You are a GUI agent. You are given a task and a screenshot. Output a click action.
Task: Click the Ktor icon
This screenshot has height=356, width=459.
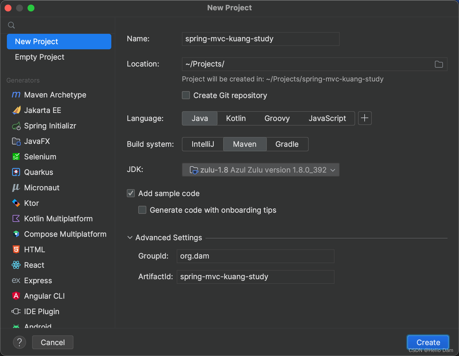(16, 203)
